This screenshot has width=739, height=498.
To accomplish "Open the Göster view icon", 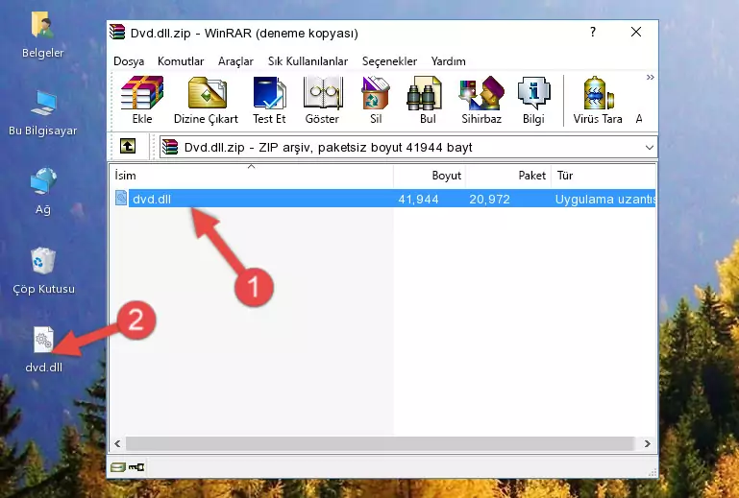I will 322,100.
